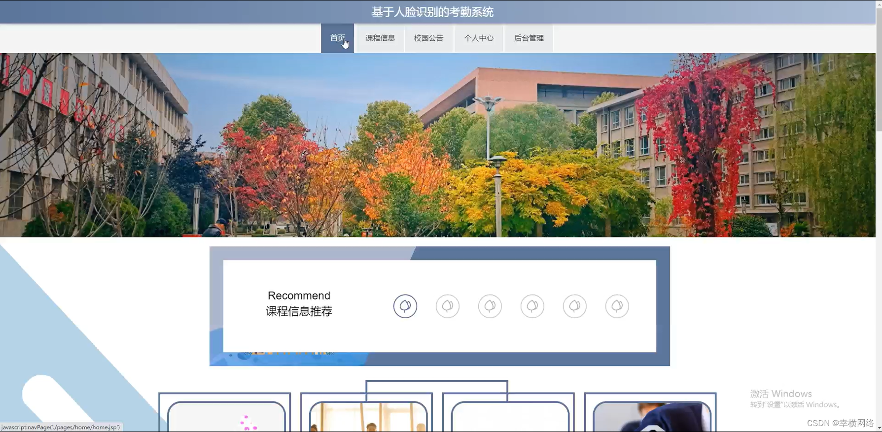Select the first highlighted leaf recommend icon
Viewport: 882px width, 432px height.
click(405, 306)
